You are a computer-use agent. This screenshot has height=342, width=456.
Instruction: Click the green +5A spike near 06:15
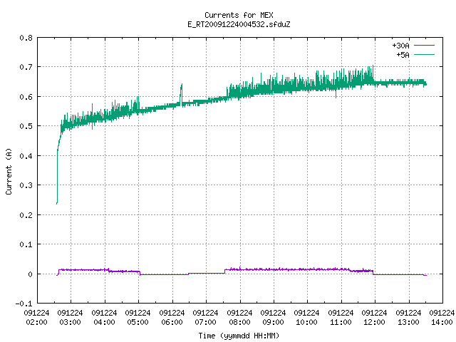tap(181, 93)
